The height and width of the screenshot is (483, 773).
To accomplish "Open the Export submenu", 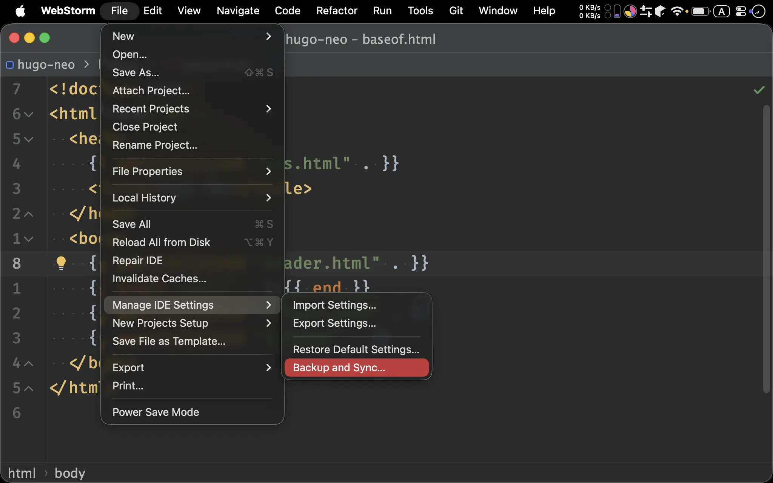I will pyautogui.click(x=192, y=368).
